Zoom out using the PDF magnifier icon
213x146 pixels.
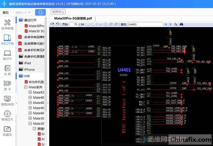[111, 24]
